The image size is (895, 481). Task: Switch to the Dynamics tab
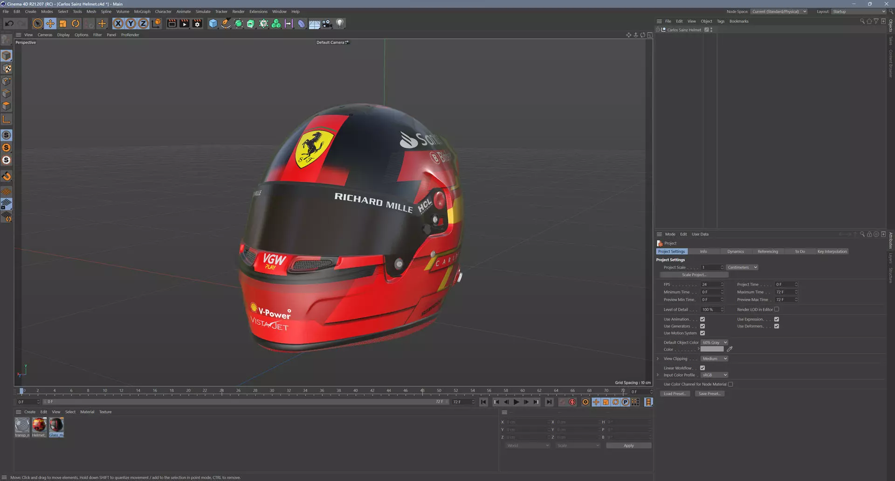(736, 251)
